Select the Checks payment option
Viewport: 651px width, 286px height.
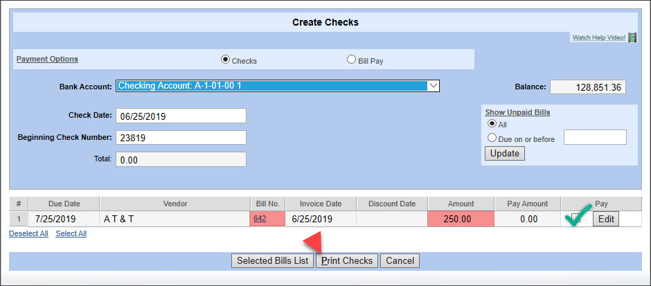(225, 60)
